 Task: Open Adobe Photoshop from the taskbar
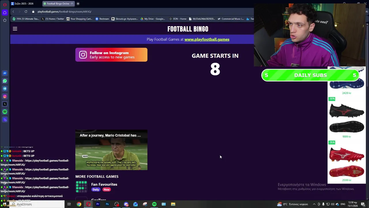[107, 204]
